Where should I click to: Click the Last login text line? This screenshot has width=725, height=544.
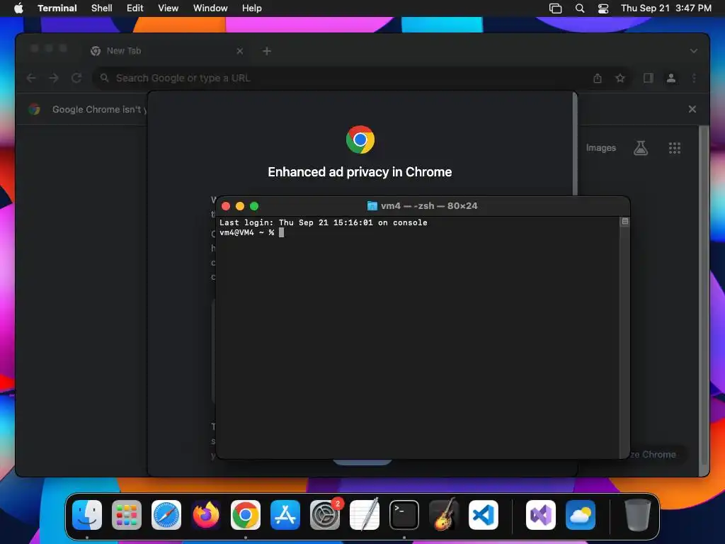point(323,222)
